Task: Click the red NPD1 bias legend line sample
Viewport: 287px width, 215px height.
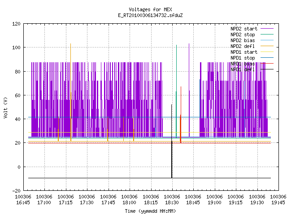Action: click(x=267, y=64)
